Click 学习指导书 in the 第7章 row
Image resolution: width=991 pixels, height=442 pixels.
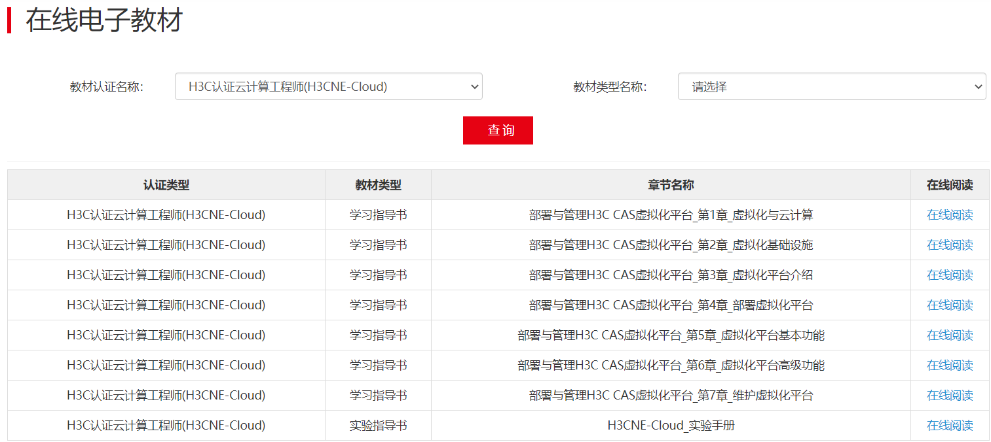[x=379, y=395]
